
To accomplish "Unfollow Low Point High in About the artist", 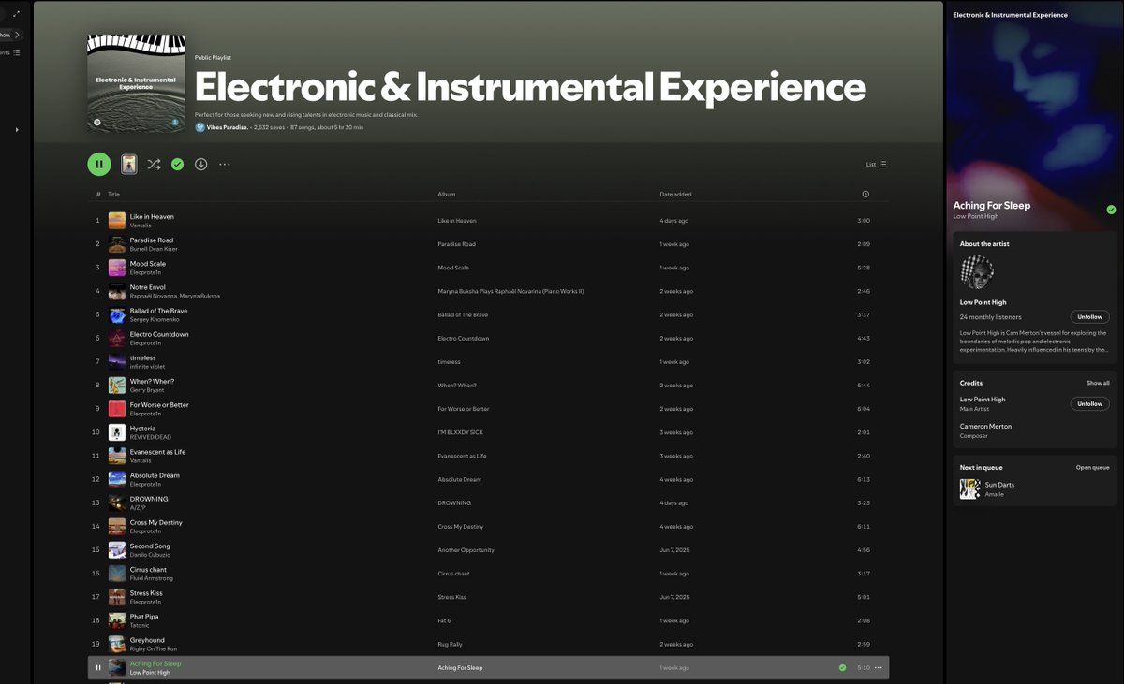I will (1089, 317).
